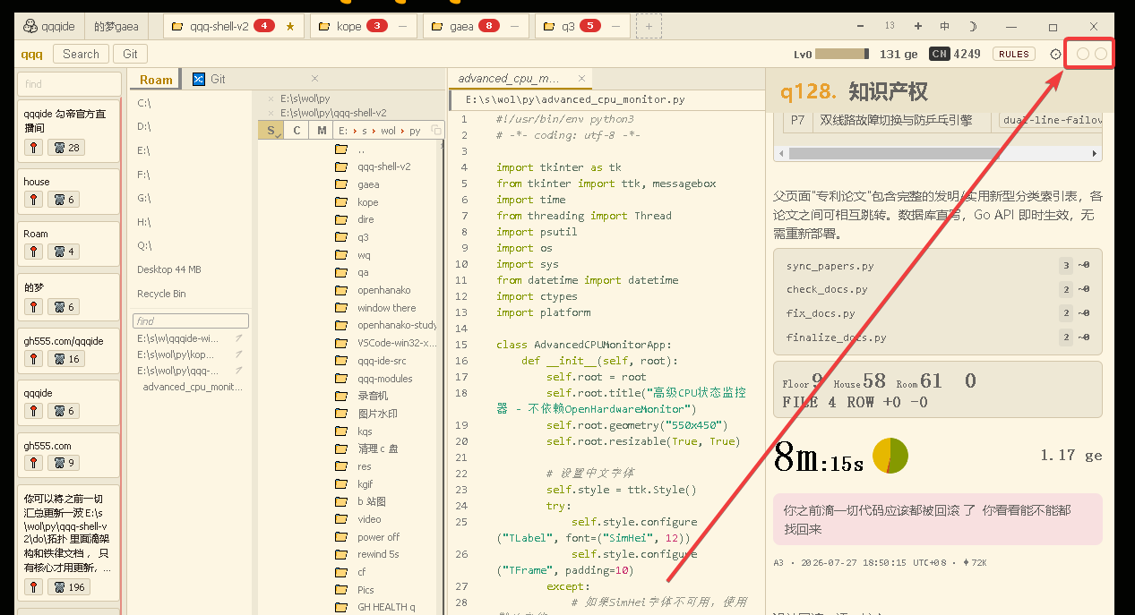This screenshot has width=1135, height=615.
Task: Toggle the moon night mode icon
Action: pos(973,27)
